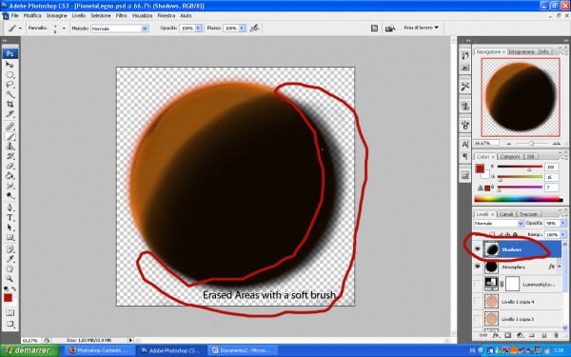Viewport: 571px width, 357px height.
Task: Select the Move tool
Action: pos(10,65)
